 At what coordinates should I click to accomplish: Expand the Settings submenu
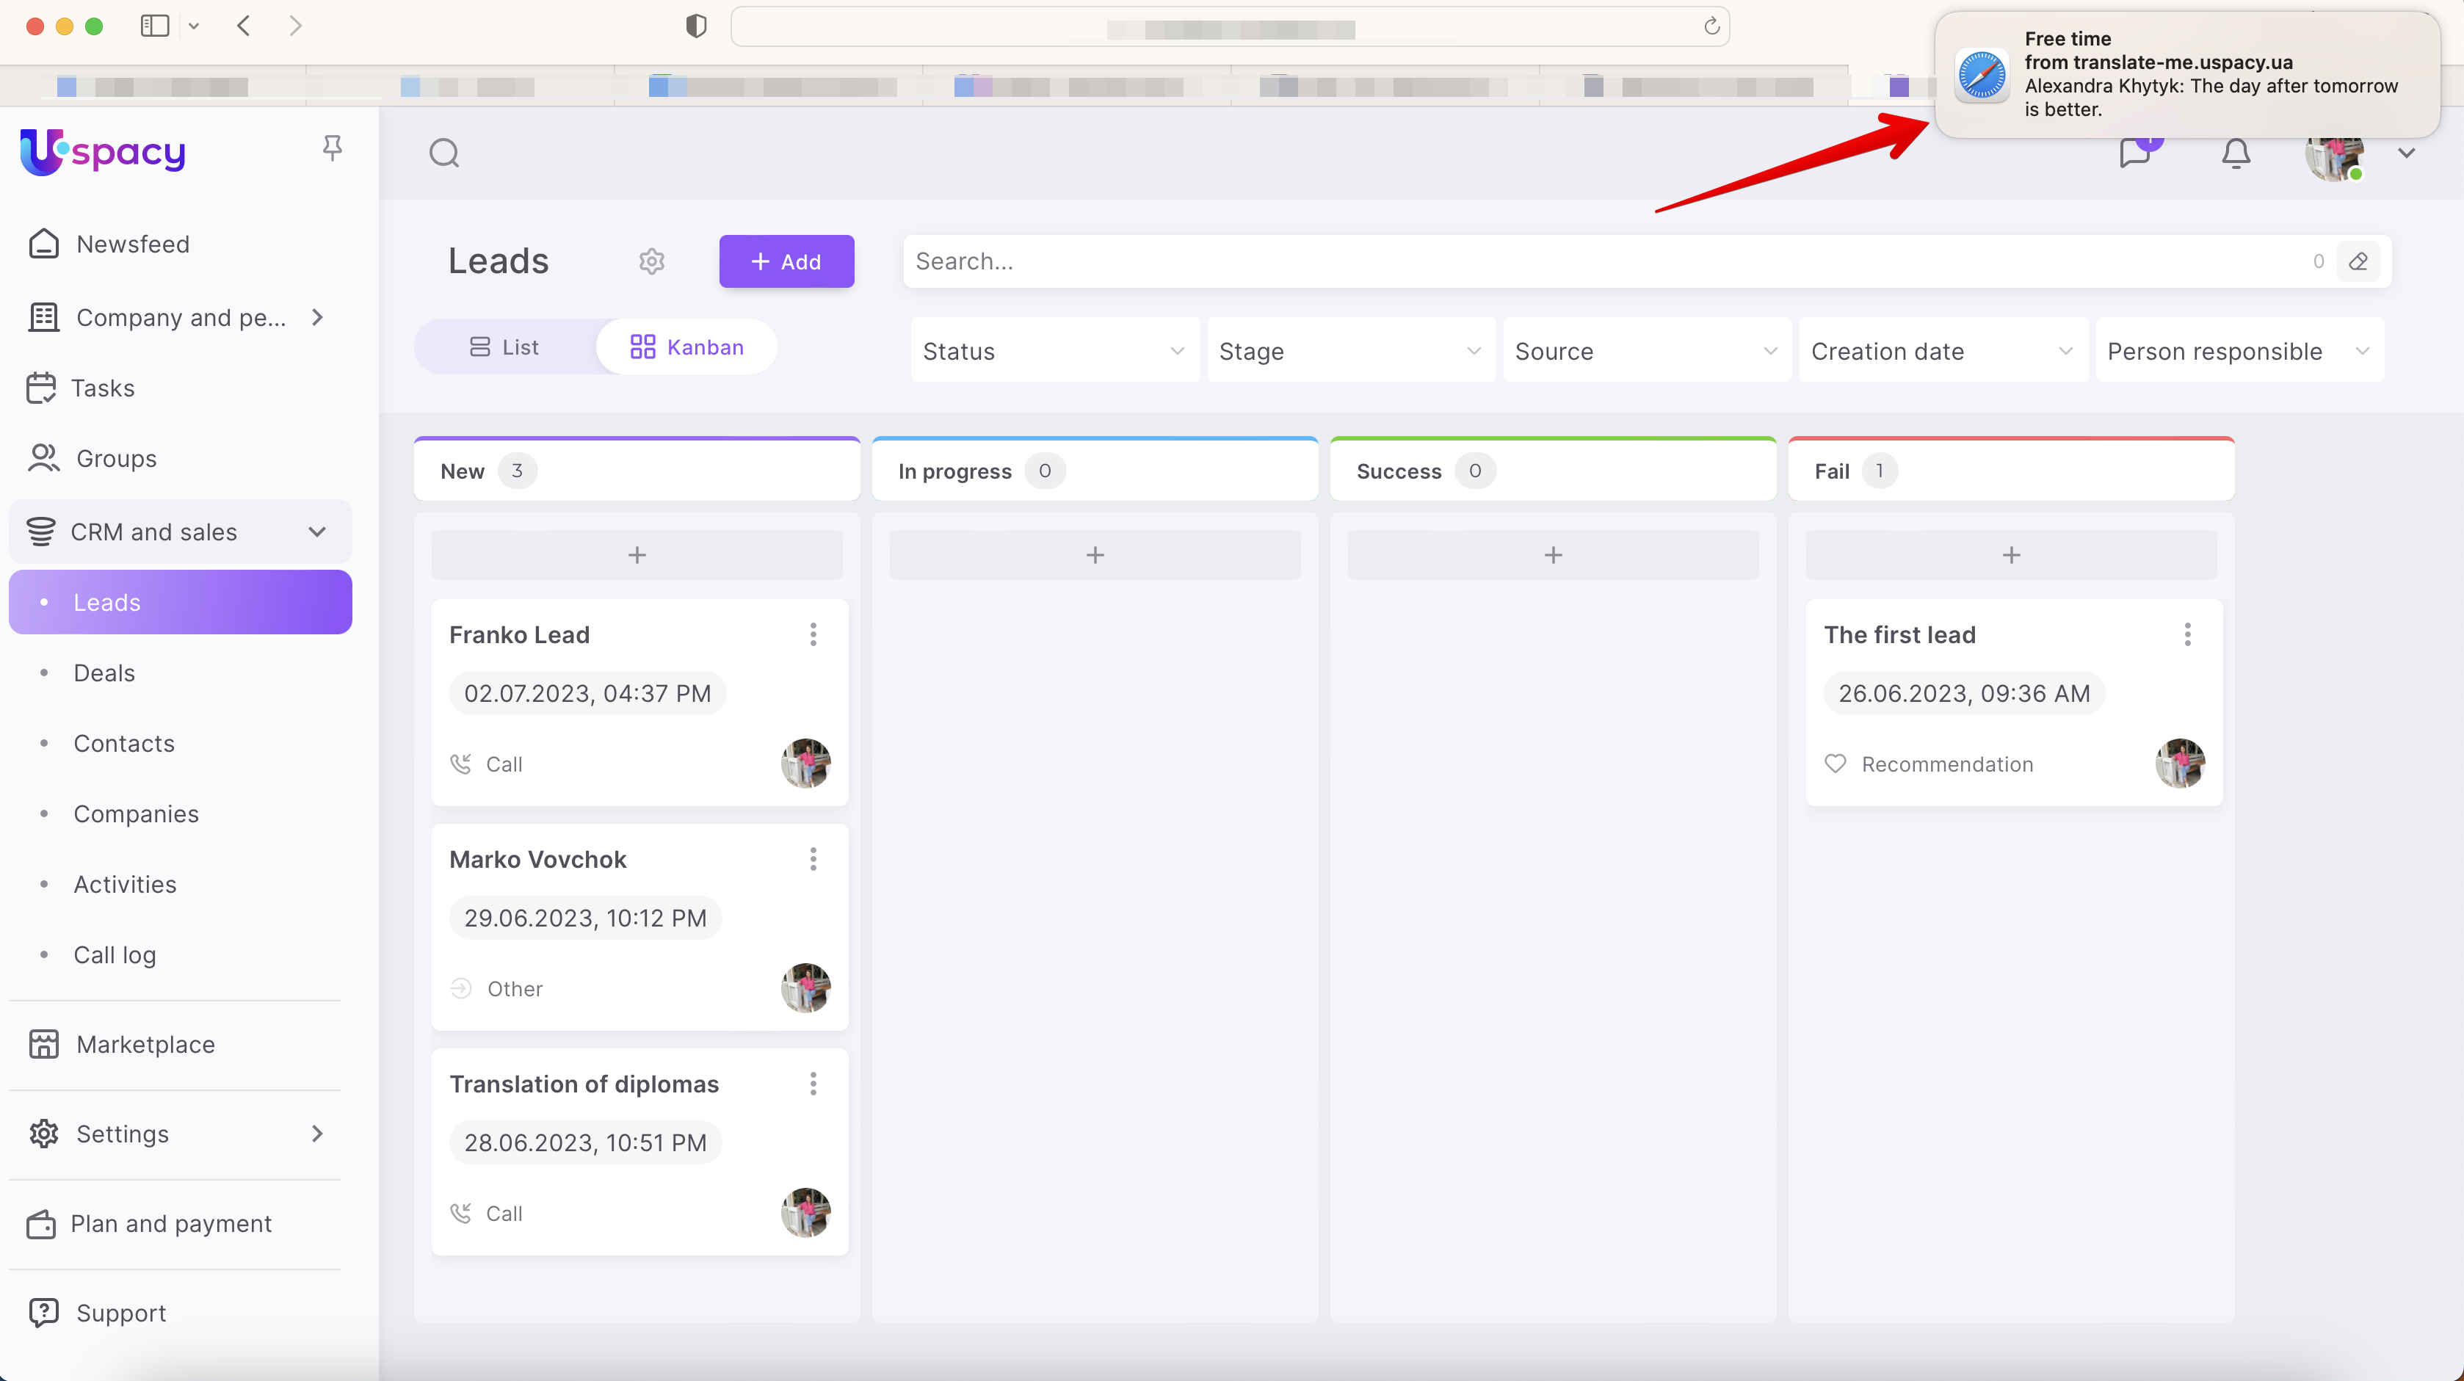click(316, 1134)
